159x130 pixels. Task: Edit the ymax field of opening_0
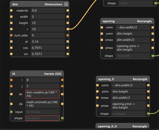click(128, 106)
